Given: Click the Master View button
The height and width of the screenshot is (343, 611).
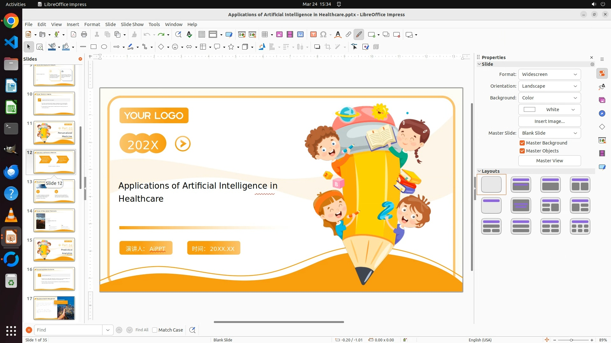Looking at the screenshot, I should [x=549, y=161].
